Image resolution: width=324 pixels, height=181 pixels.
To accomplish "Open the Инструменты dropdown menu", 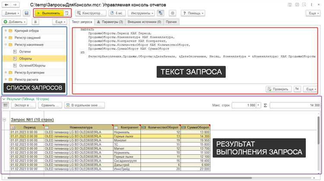I will [141, 13].
